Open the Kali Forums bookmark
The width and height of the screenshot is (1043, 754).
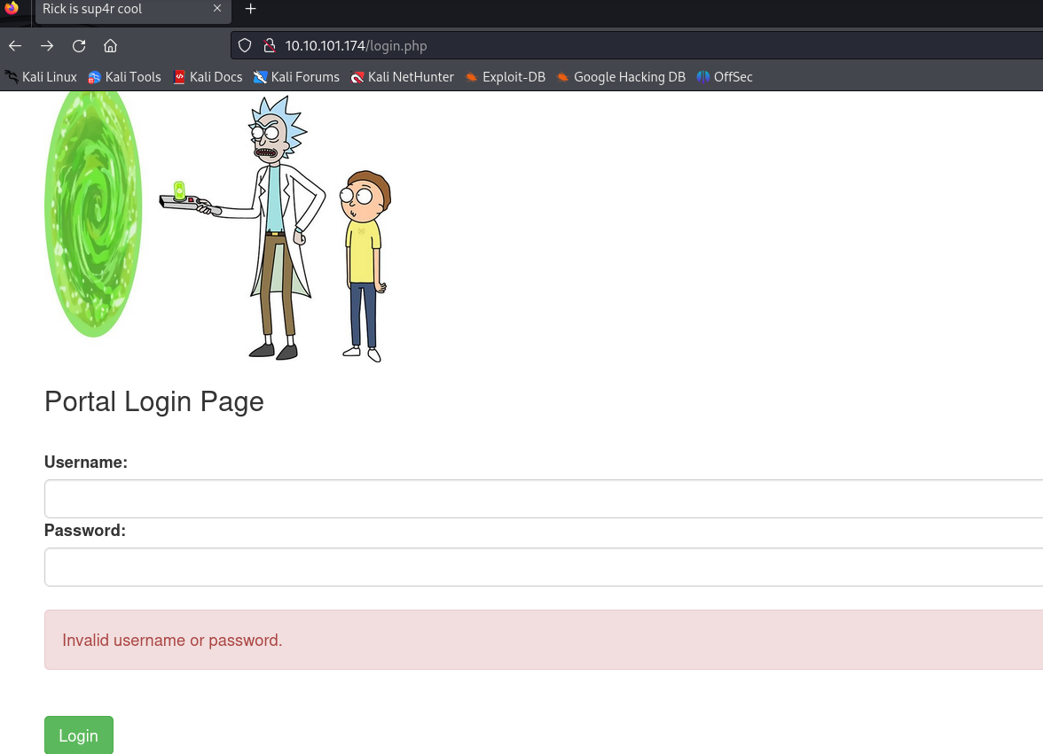point(296,77)
